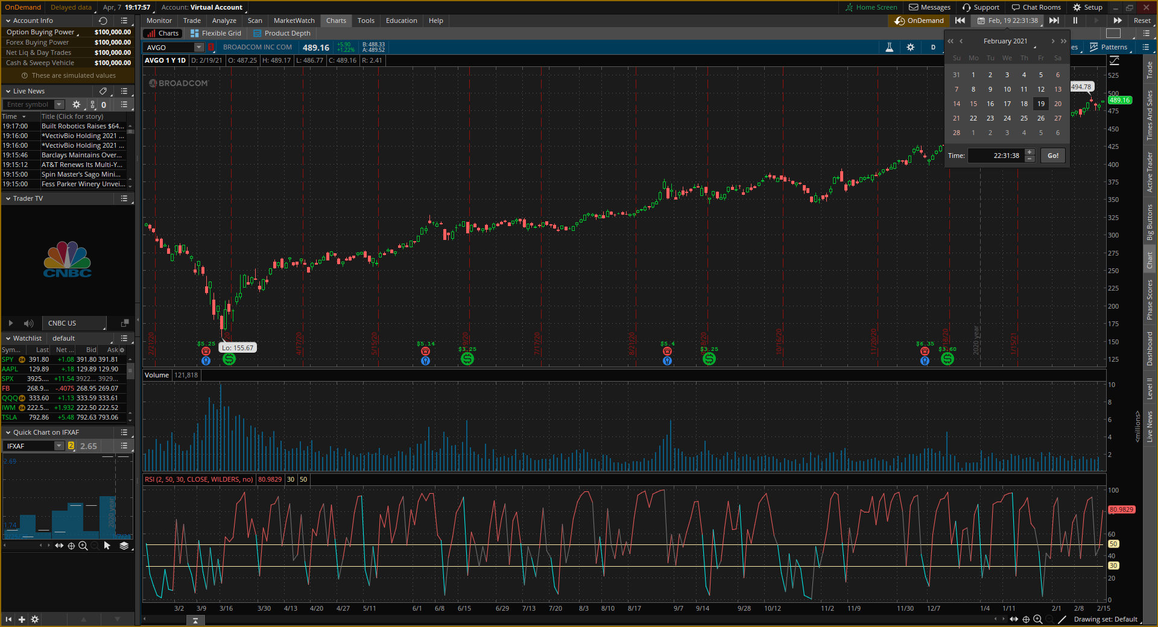Switch to the Trade tab
The height and width of the screenshot is (627, 1158).
click(x=192, y=20)
